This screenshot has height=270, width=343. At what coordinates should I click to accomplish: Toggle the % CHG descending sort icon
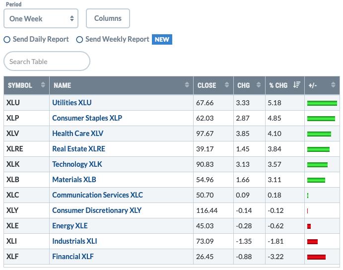point(297,85)
